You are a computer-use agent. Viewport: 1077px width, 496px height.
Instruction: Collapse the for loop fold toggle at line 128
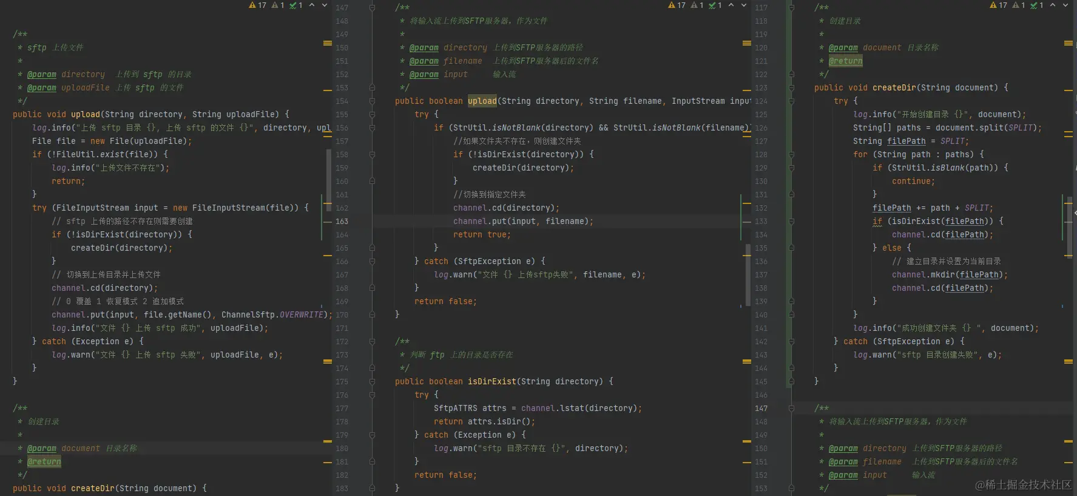791,154
